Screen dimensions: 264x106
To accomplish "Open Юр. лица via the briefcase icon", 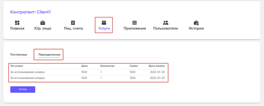I will coord(43,23).
